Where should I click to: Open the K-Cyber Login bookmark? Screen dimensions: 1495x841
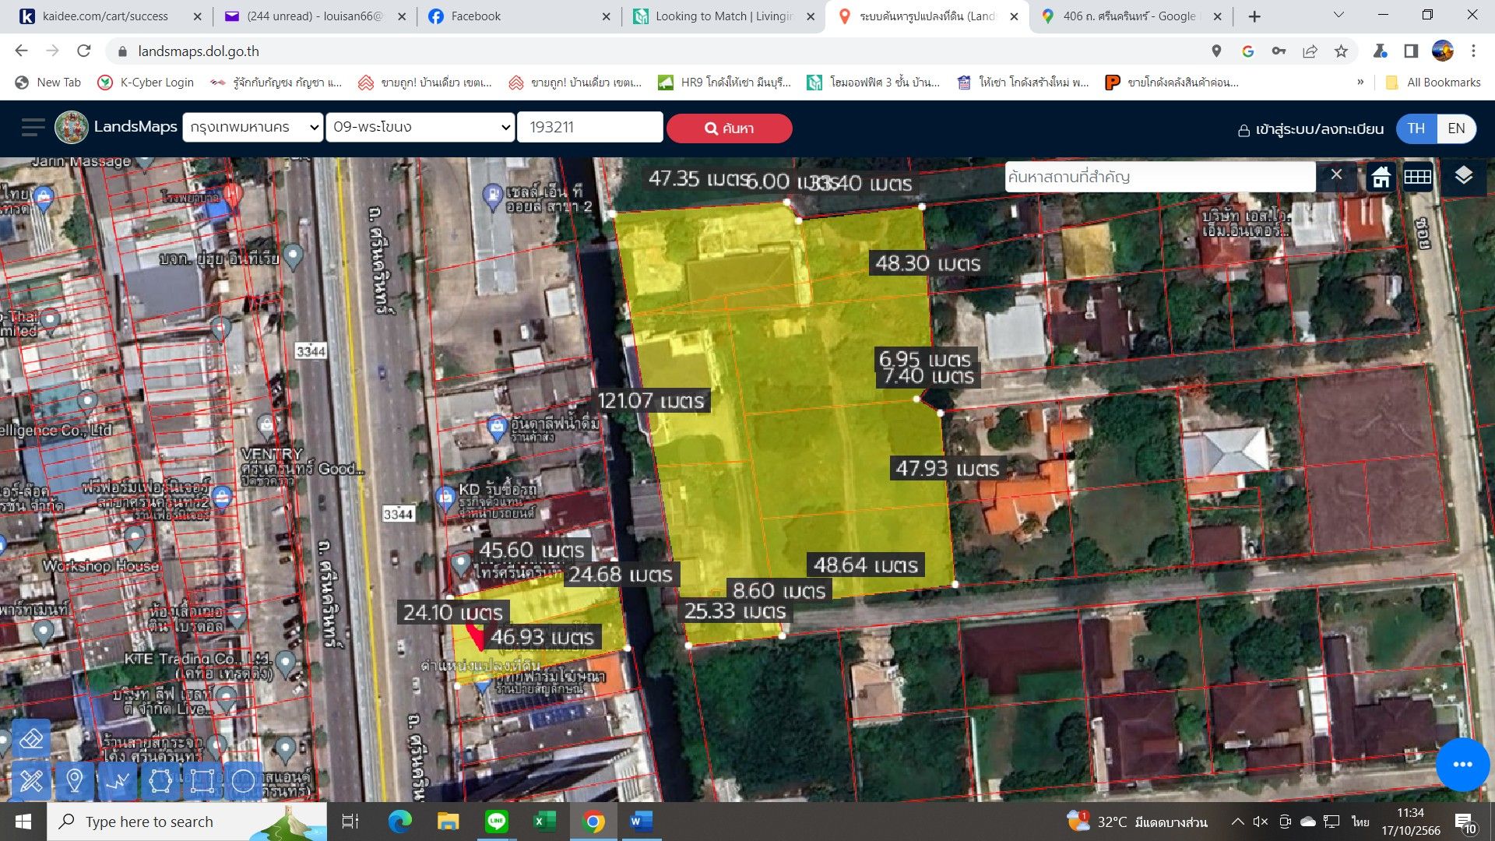pos(146,82)
